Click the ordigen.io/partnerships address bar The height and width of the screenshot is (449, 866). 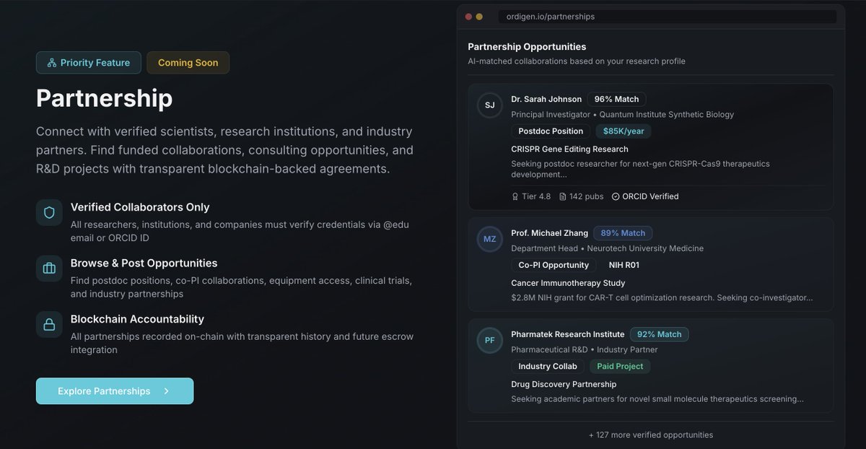pos(668,17)
